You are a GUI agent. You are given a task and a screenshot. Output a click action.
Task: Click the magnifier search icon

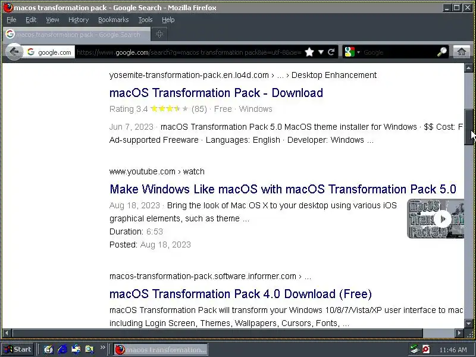pos(442,52)
